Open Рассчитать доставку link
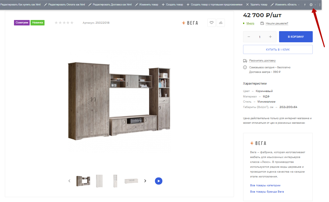The image size is (329, 202). pos(263,61)
